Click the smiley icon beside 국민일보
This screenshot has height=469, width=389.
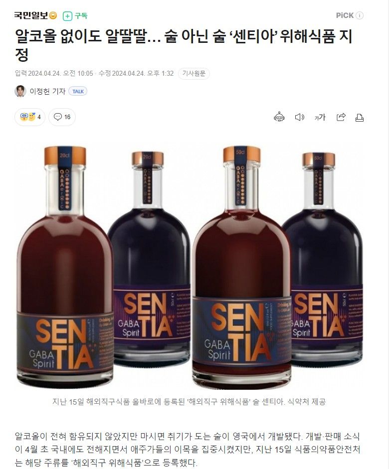pyautogui.click(x=53, y=15)
